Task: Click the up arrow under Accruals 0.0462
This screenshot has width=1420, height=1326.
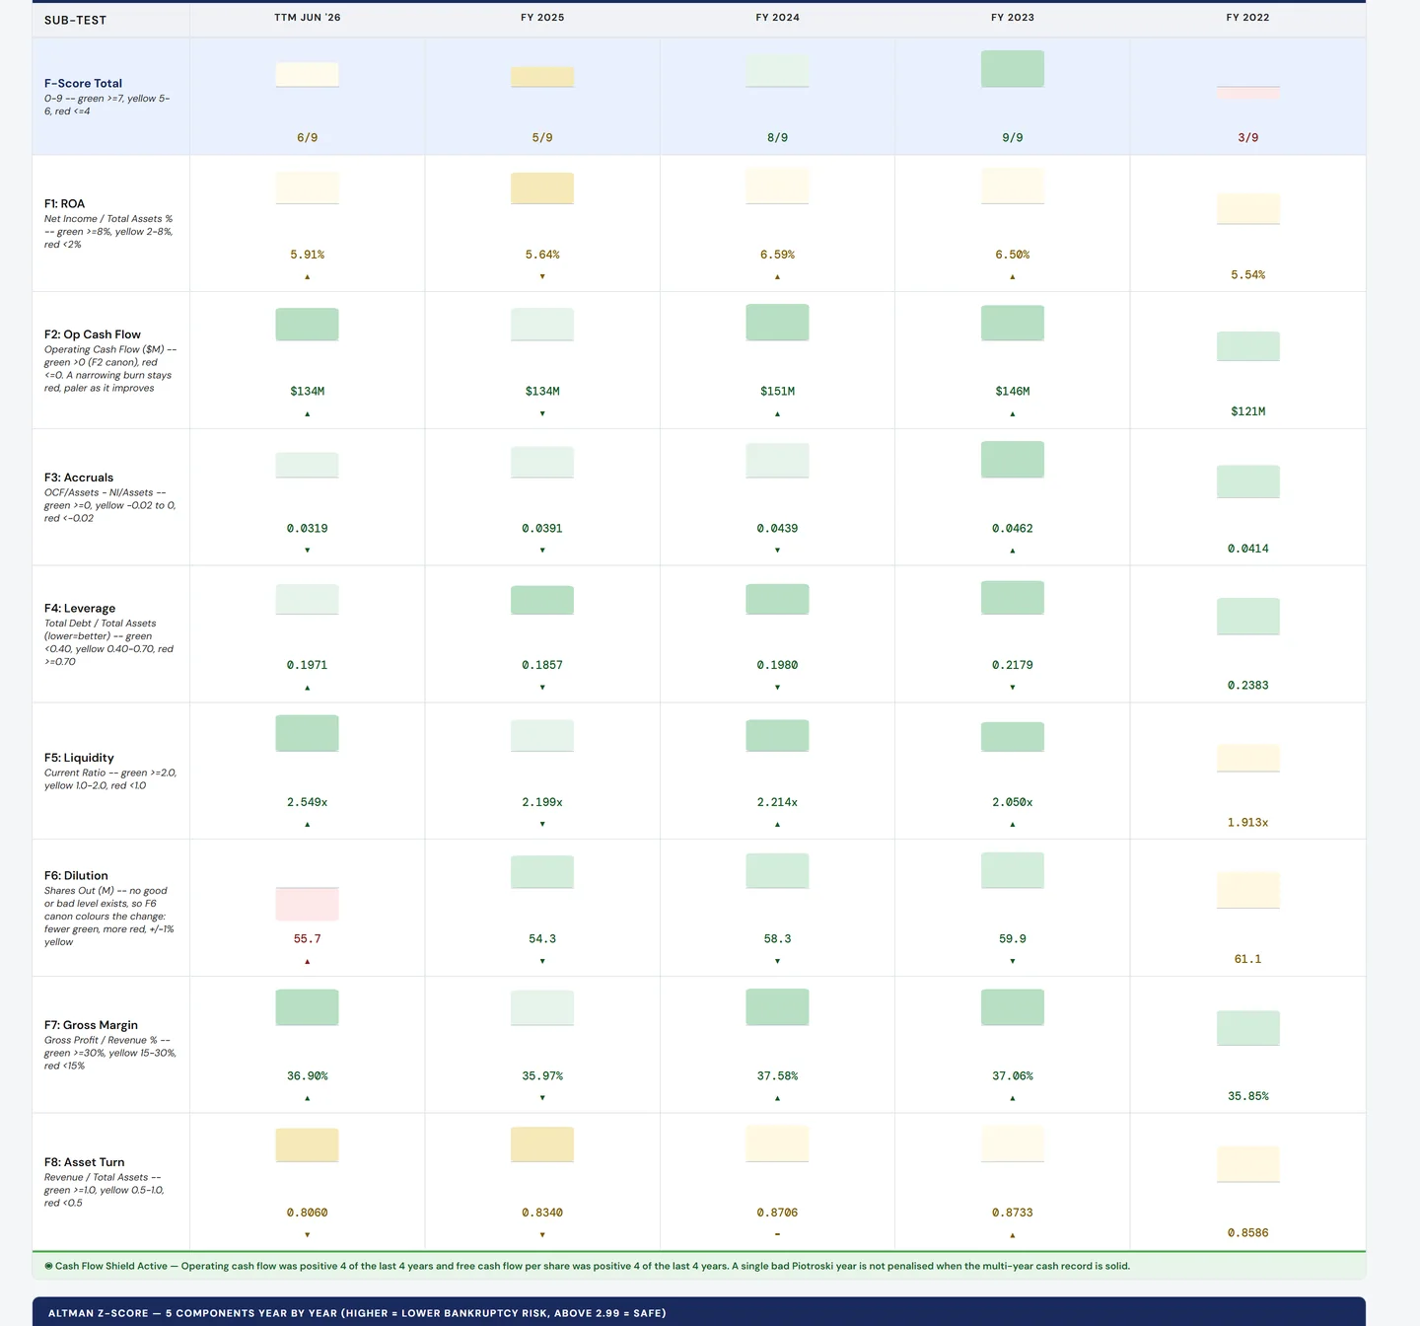Action: 1013,551
